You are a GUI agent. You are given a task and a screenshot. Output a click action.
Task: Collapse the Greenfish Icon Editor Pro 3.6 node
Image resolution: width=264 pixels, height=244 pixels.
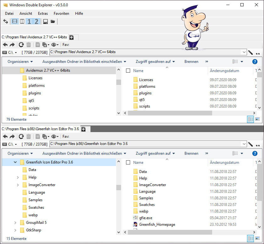[15, 162]
